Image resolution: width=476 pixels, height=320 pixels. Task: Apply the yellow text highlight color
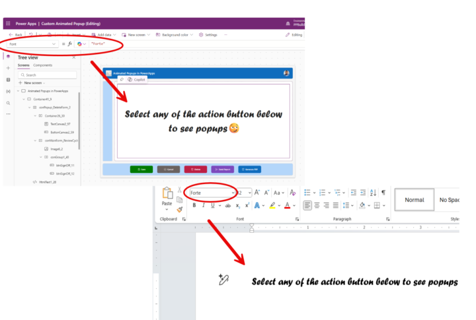(x=272, y=205)
